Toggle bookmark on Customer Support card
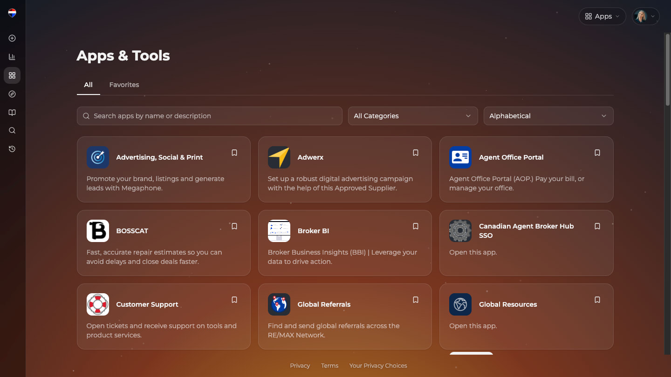Screen dimensions: 671x377 234,300
